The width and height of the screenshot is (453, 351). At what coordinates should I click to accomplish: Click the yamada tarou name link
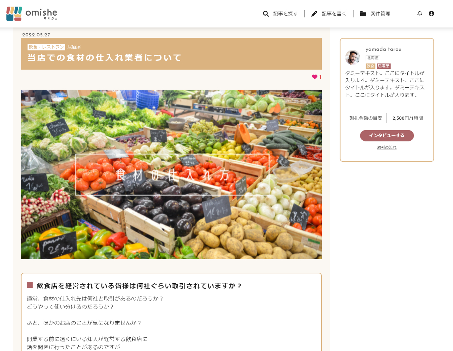coord(383,49)
